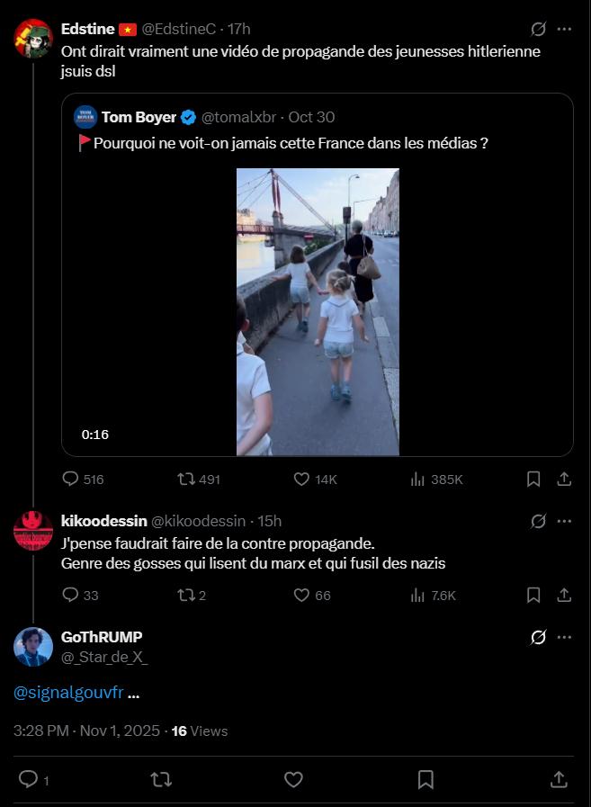Click the 3:28 PM Nov 1, 2025 timestamp
Viewport: 591px width, 807px height.
pos(85,731)
